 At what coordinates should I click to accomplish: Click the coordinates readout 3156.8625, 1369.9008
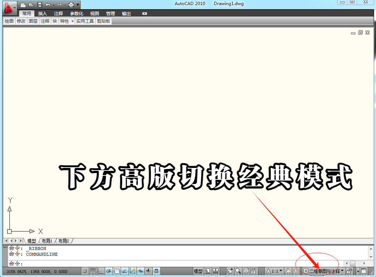click(x=37, y=272)
